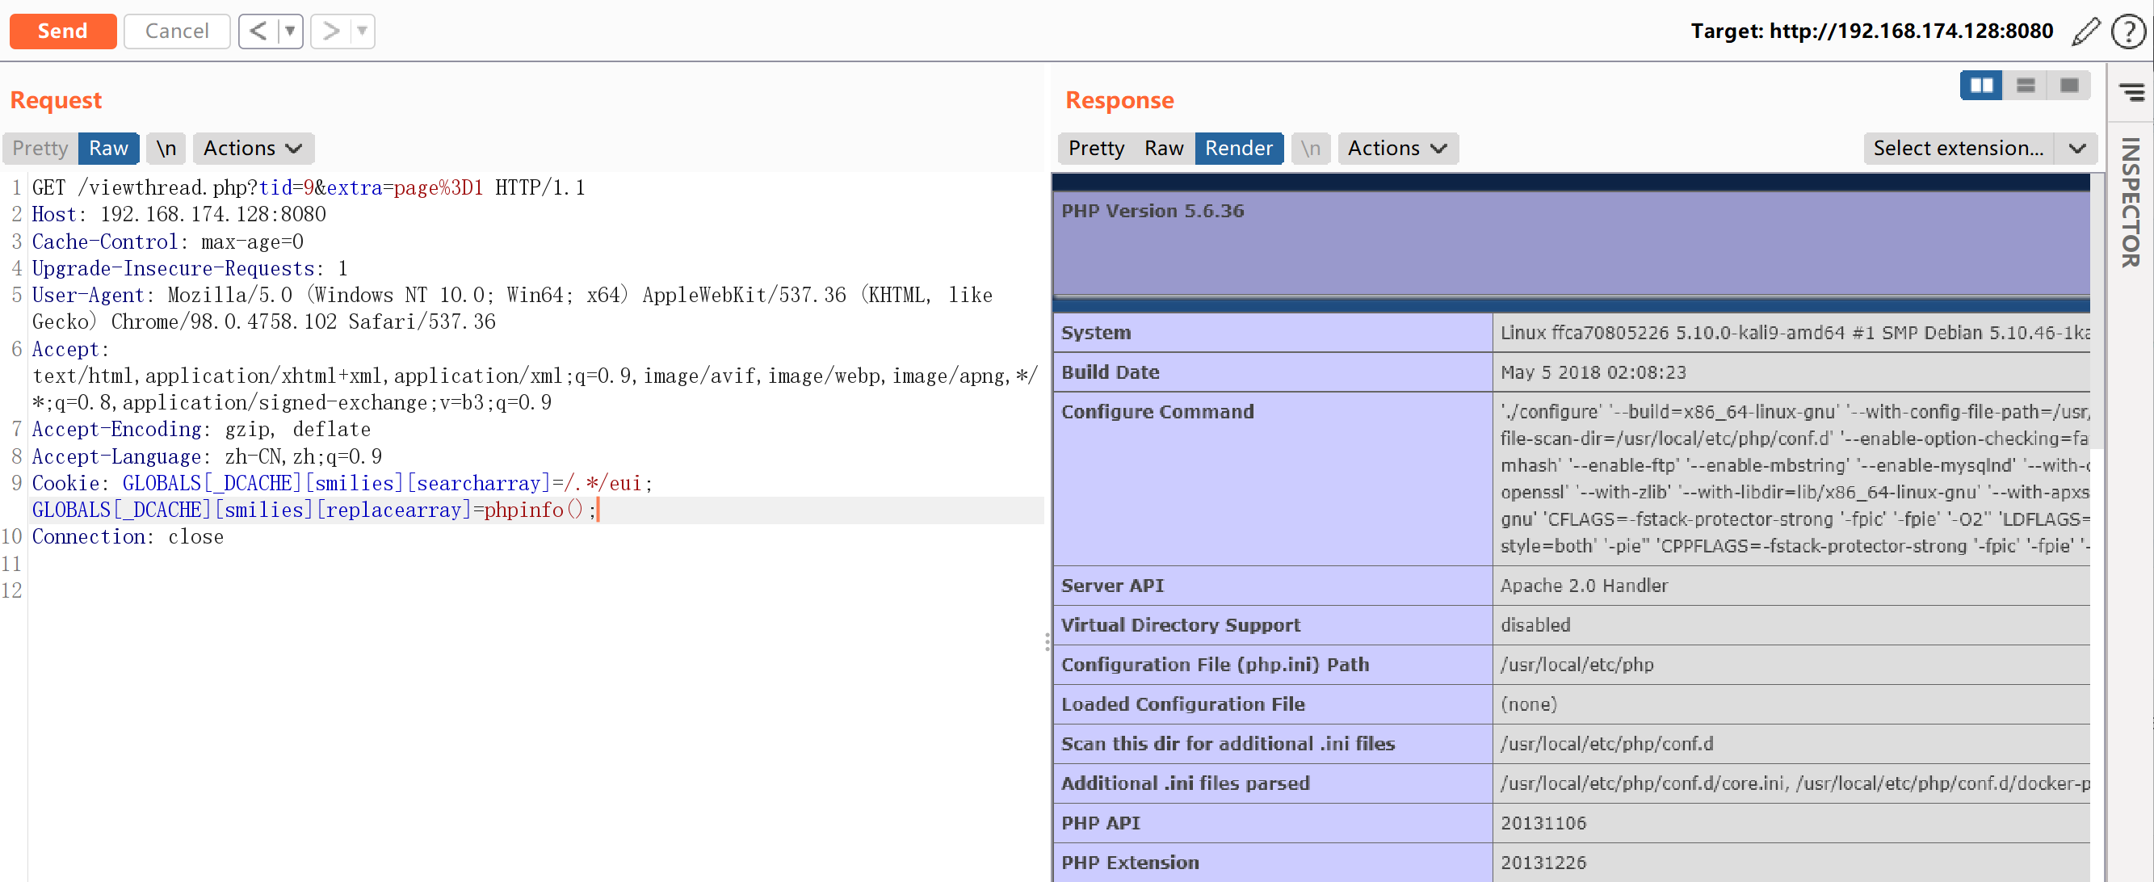Open back-history dropdown arrow
Screen dimensions: 2154x882
tap(290, 31)
